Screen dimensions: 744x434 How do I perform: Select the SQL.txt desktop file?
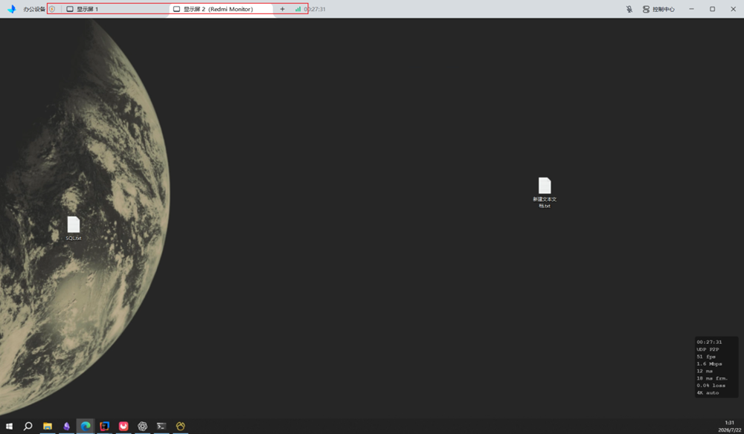[x=74, y=228]
